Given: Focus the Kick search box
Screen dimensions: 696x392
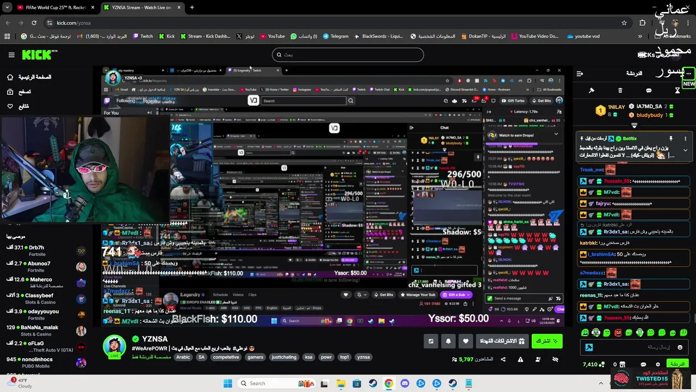Looking at the screenshot, I should [348, 54].
